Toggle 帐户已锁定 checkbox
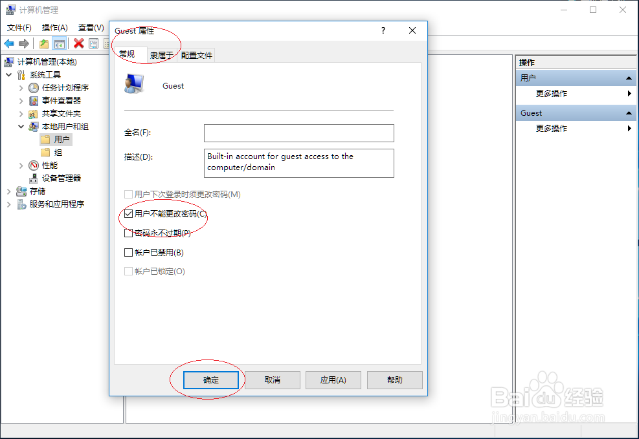The height and width of the screenshot is (439, 639). (x=128, y=272)
